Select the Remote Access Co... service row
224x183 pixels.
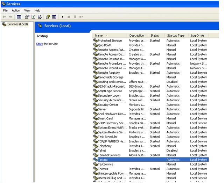point(151,54)
